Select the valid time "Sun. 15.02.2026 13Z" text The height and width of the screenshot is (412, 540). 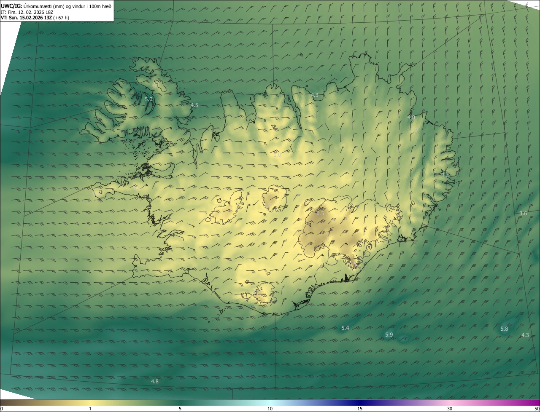coord(30,18)
